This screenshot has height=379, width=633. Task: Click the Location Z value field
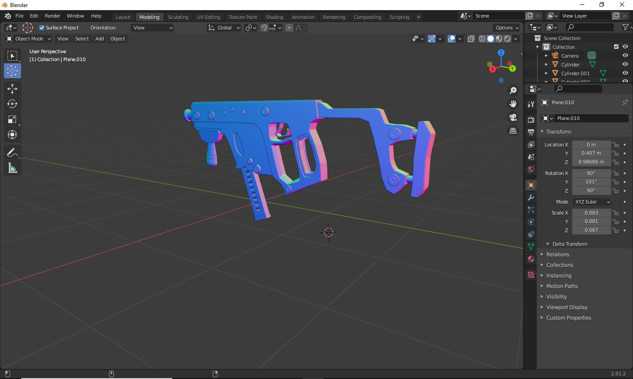point(591,162)
